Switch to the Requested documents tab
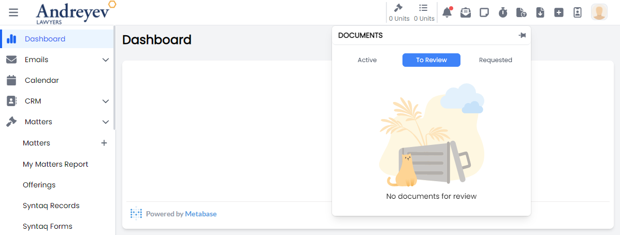The image size is (620, 235). click(495, 60)
